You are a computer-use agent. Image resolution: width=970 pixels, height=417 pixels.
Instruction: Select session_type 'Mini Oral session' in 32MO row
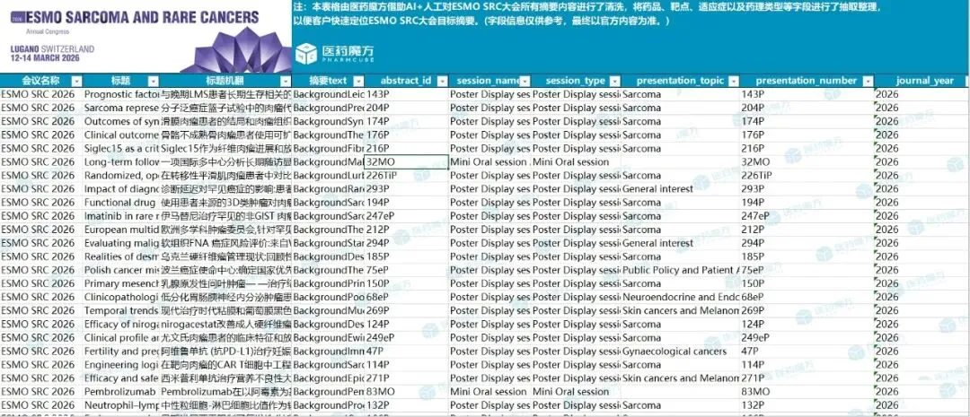576,161
